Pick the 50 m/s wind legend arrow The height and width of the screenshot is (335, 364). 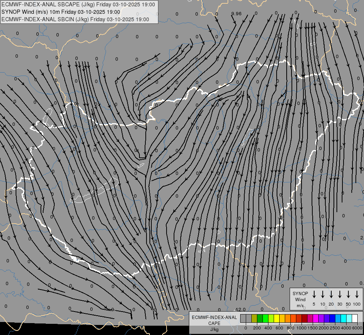[x=348, y=294]
